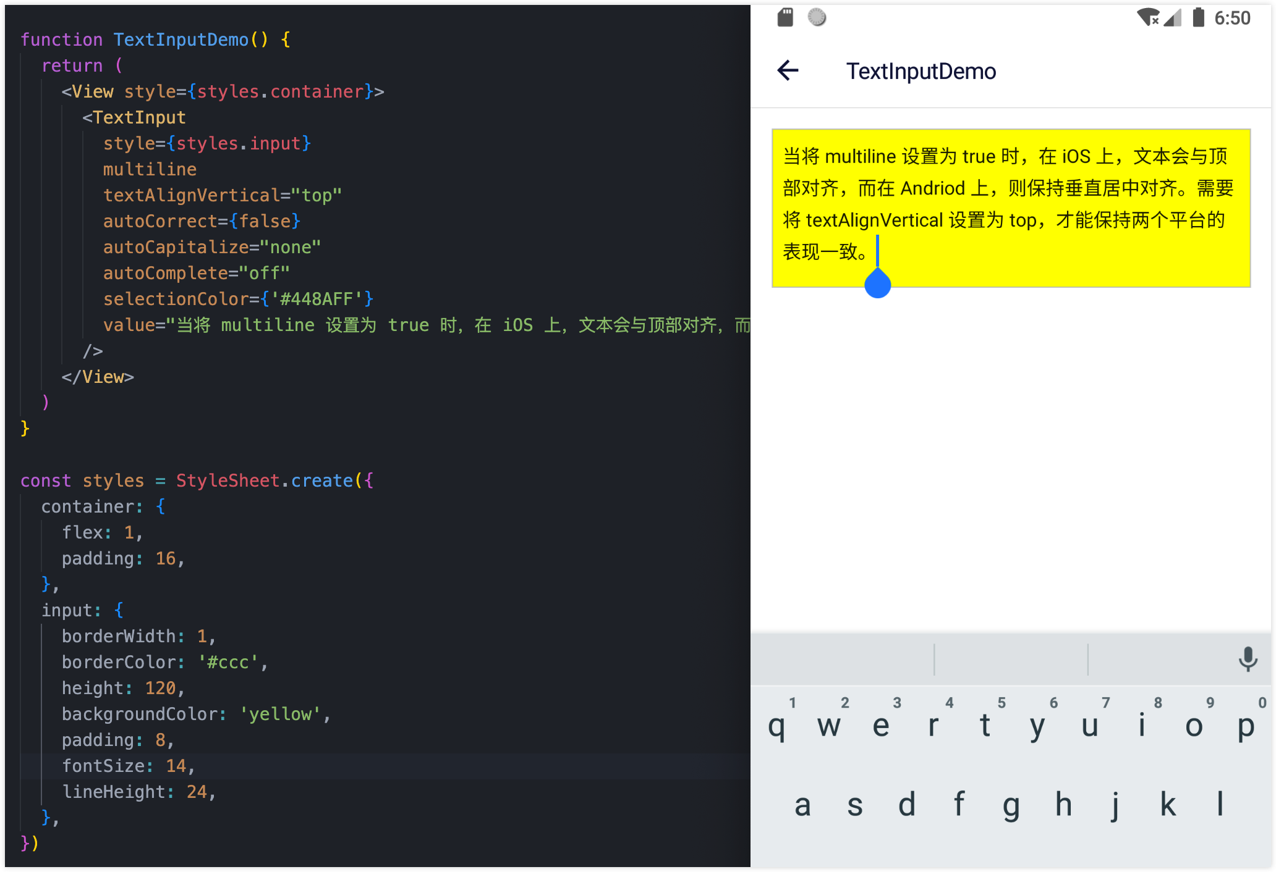Click the autoCorrect={false} code line
1276x872 pixels.
click(202, 221)
